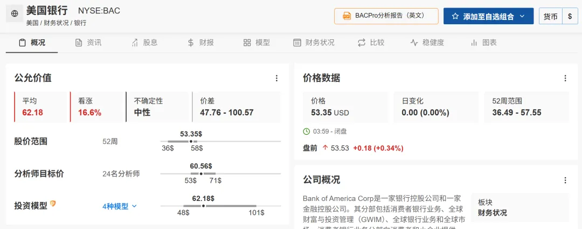This screenshot has height=229, width=582.
Task: Click the 24名分析师 label
Action: 121,174
